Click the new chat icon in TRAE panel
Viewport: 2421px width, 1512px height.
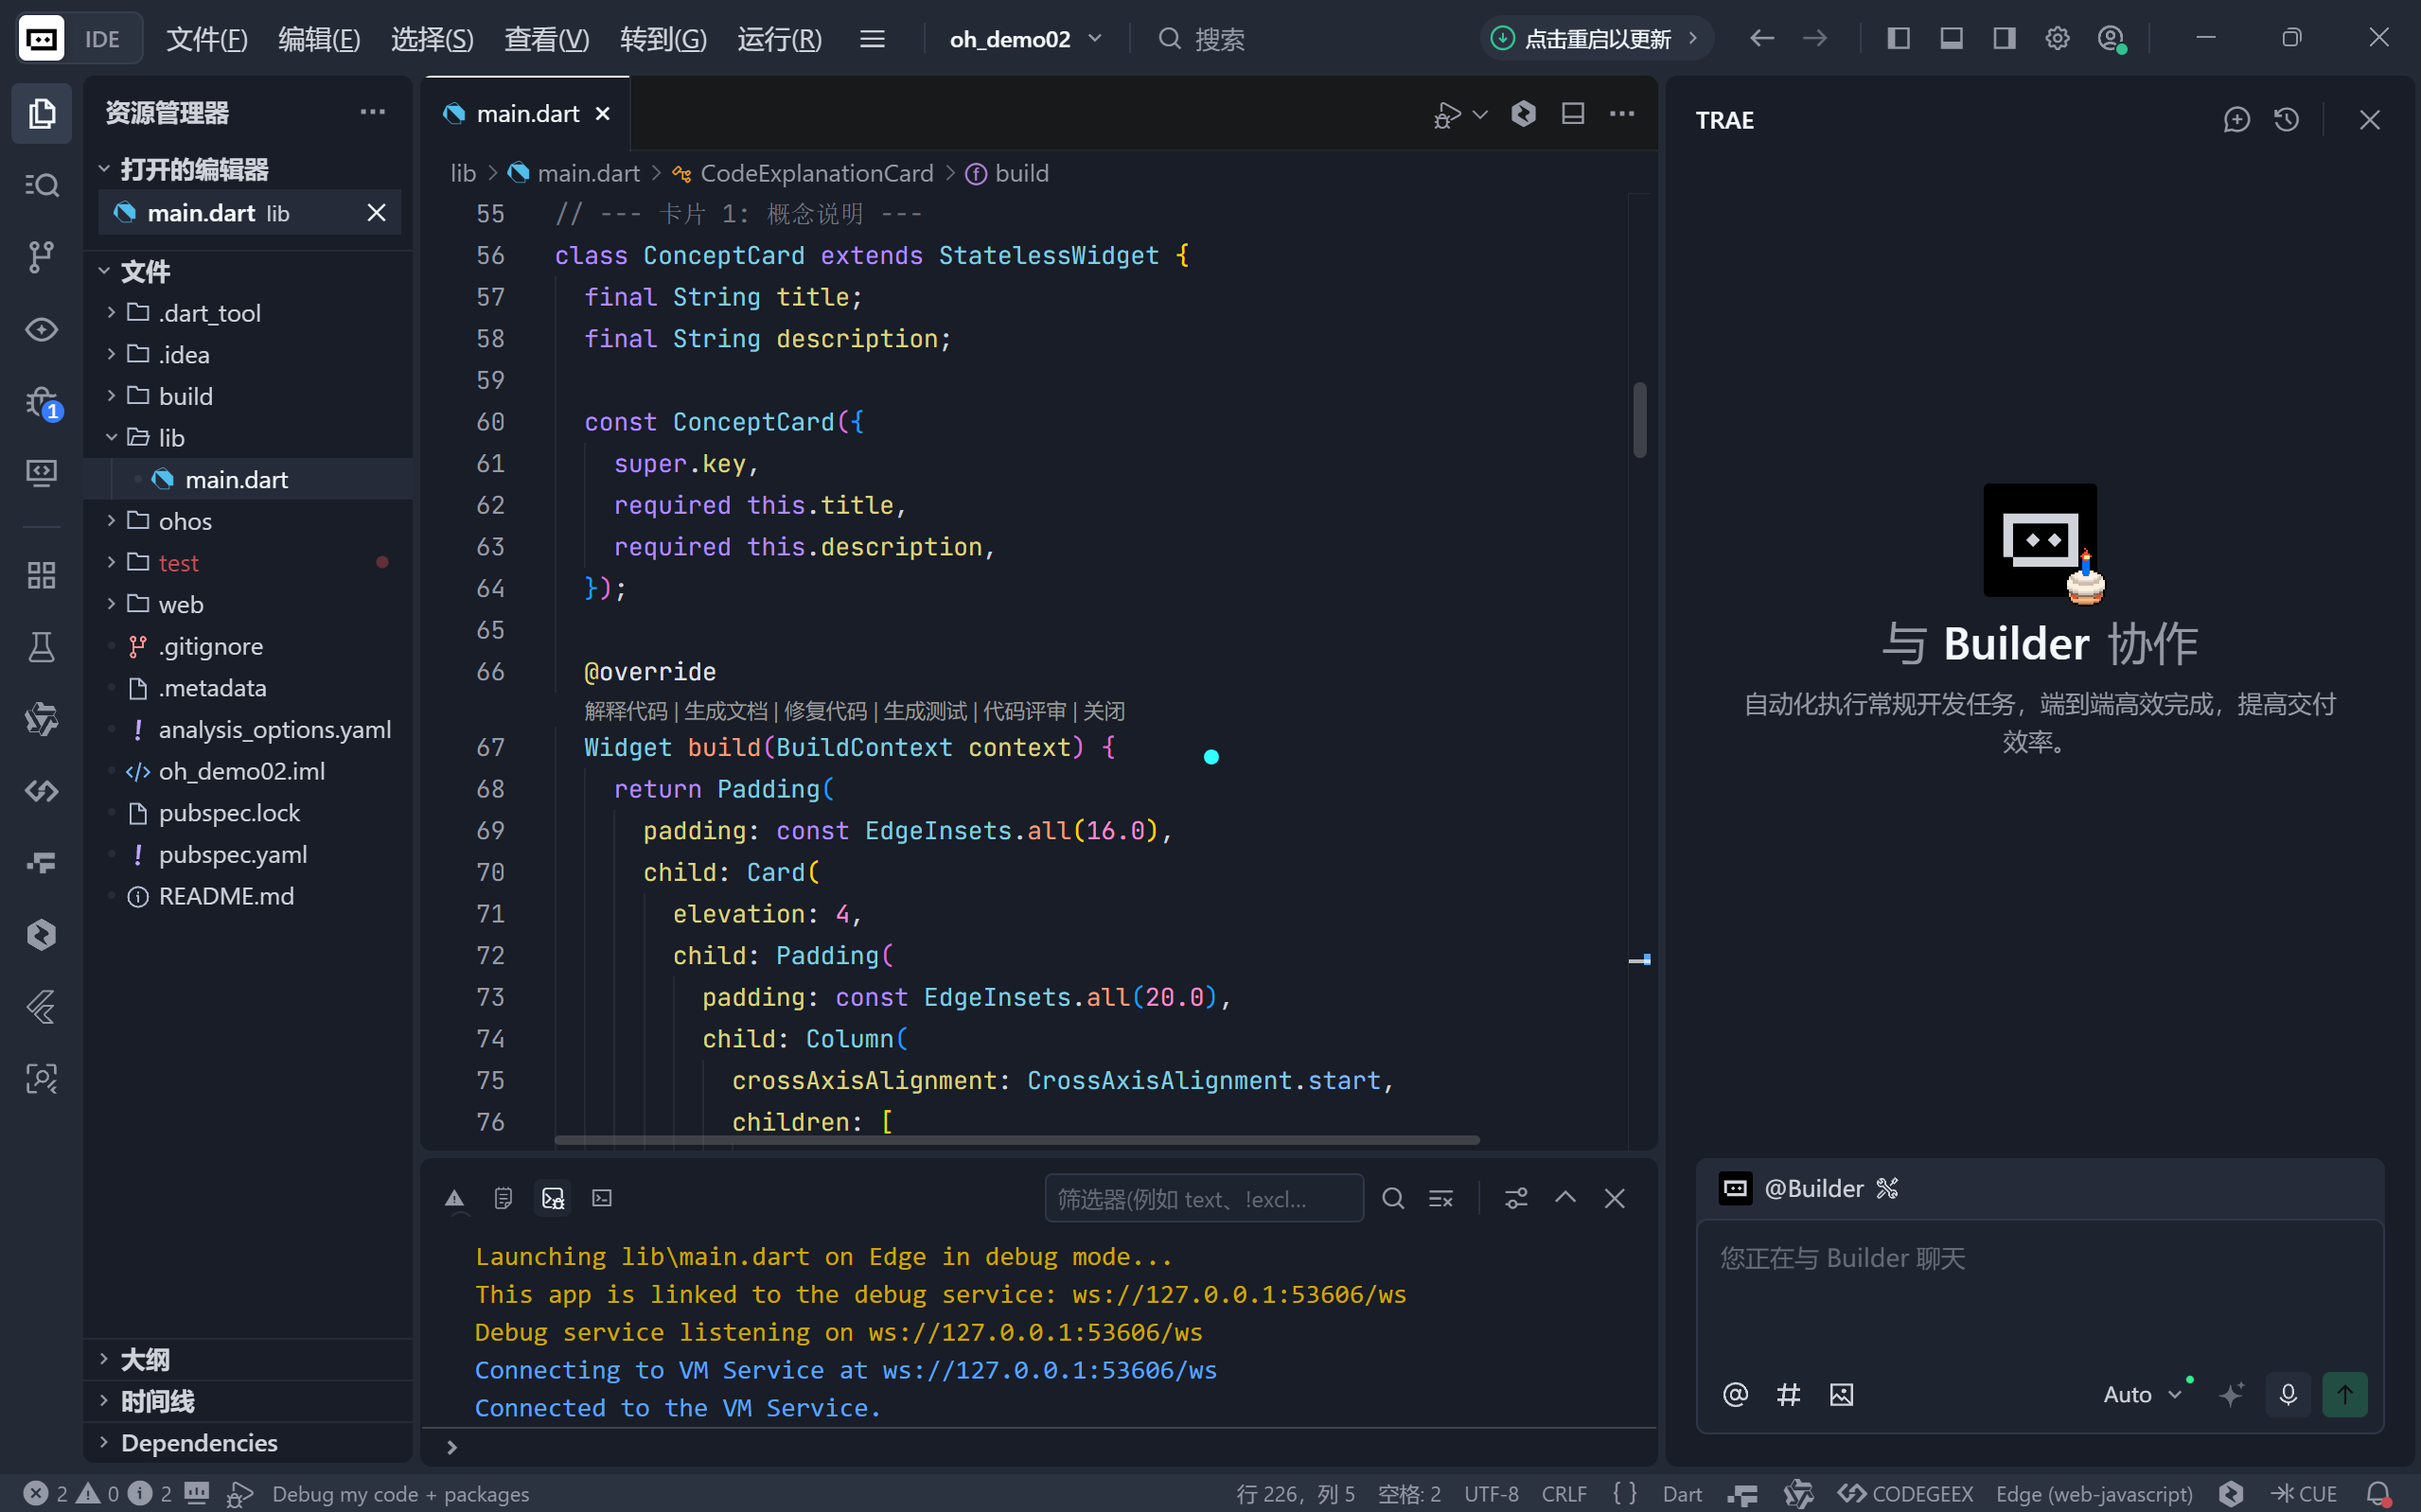pyautogui.click(x=2236, y=120)
